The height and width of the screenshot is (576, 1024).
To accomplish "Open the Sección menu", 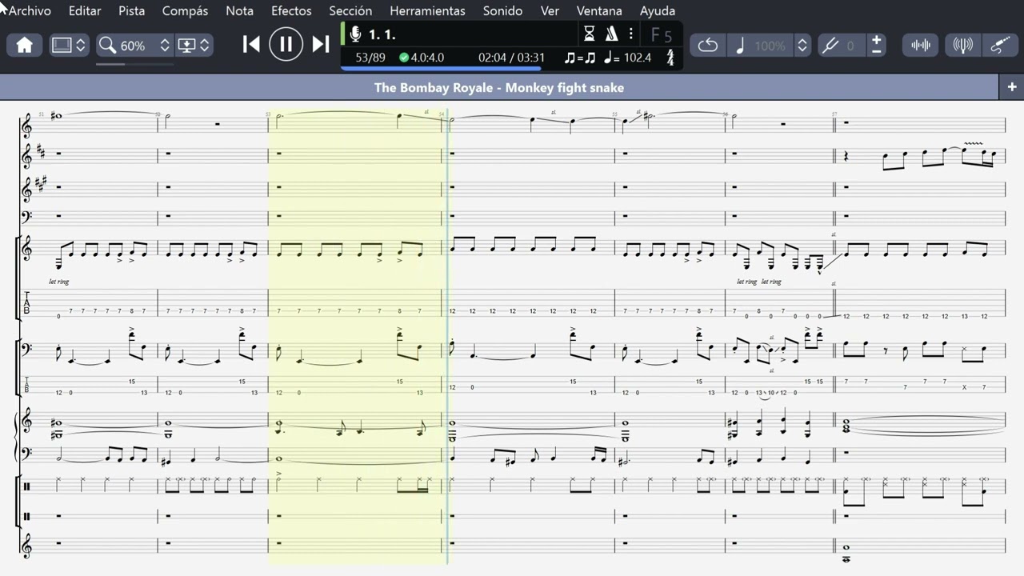I will [x=350, y=11].
